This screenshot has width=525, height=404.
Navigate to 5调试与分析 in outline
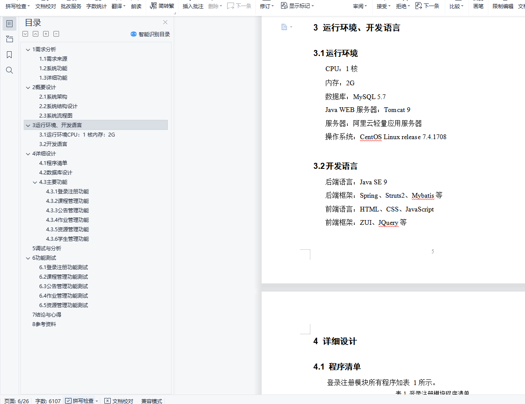point(47,249)
